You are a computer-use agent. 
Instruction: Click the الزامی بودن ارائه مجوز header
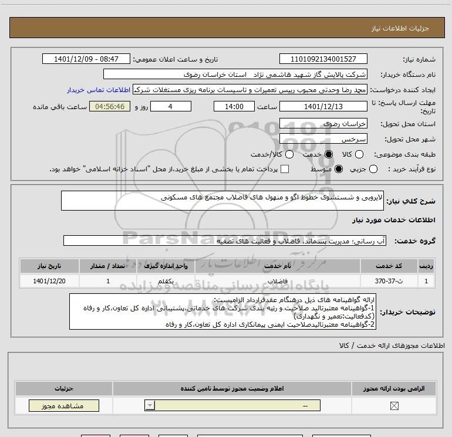394,388
